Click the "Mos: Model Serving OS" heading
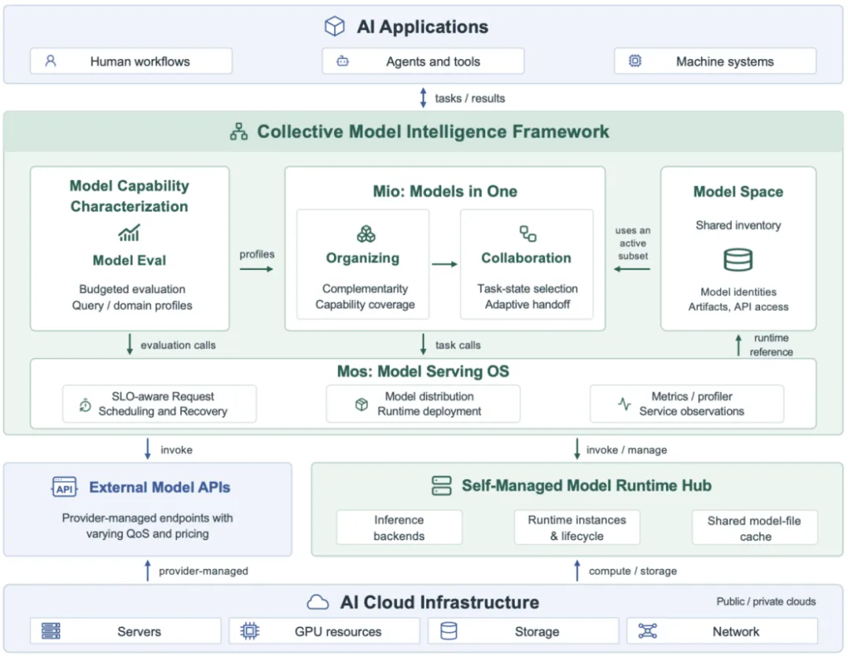This screenshot has height=658, width=849. (423, 371)
